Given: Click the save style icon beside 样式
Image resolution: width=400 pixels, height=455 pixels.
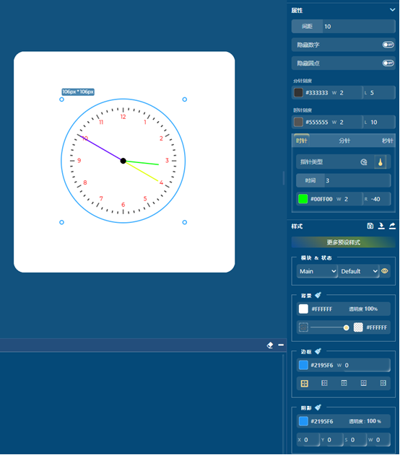Looking at the screenshot, I should pos(370,226).
